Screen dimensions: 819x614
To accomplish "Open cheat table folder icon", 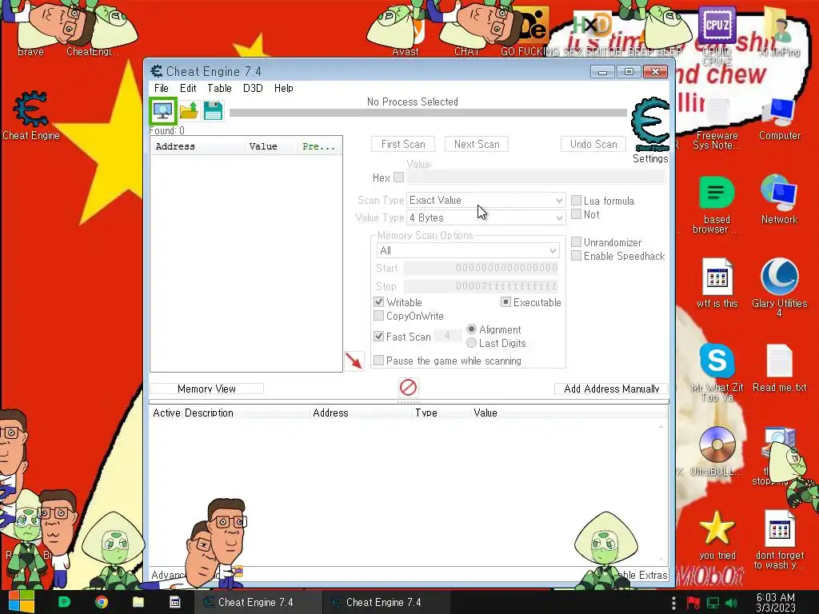I will [x=189, y=110].
